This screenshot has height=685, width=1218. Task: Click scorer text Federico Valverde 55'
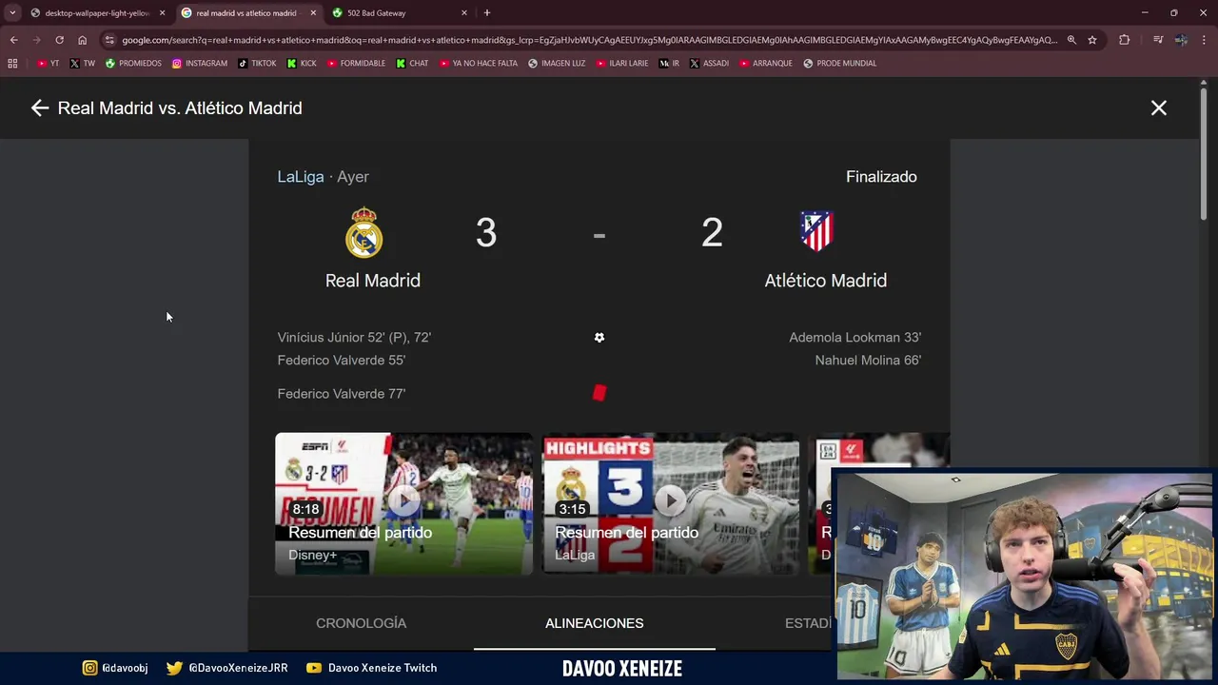342,361
